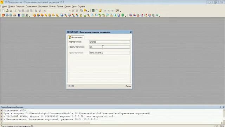Screen dimensions: 225x127
Task: Open the Окна menu
Action: pyautogui.click(x=74, y=6)
